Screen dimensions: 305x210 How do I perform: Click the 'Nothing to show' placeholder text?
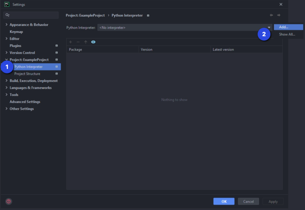click(x=175, y=100)
